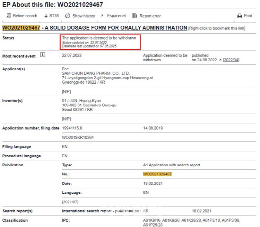The height and width of the screenshot is (227, 260).
Task: Click the Espacenet external link arrow icon
Action: (102, 16)
